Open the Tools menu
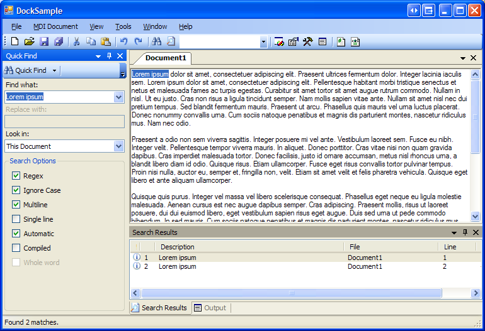The width and height of the screenshot is (485, 331). pyautogui.click(x=123, y=26)
